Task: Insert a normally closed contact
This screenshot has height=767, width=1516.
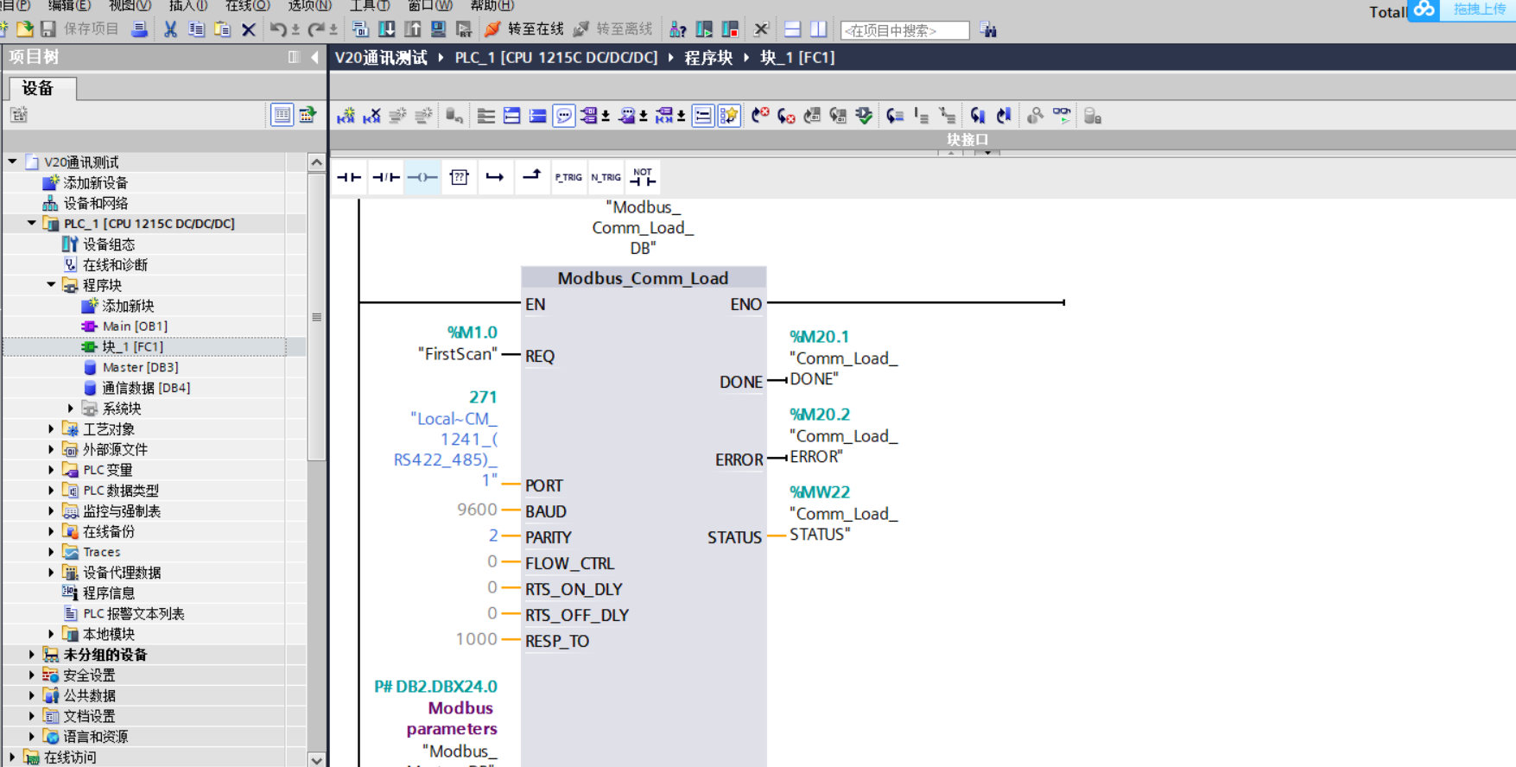Action: pyautogui.click(x=385, y=177)
